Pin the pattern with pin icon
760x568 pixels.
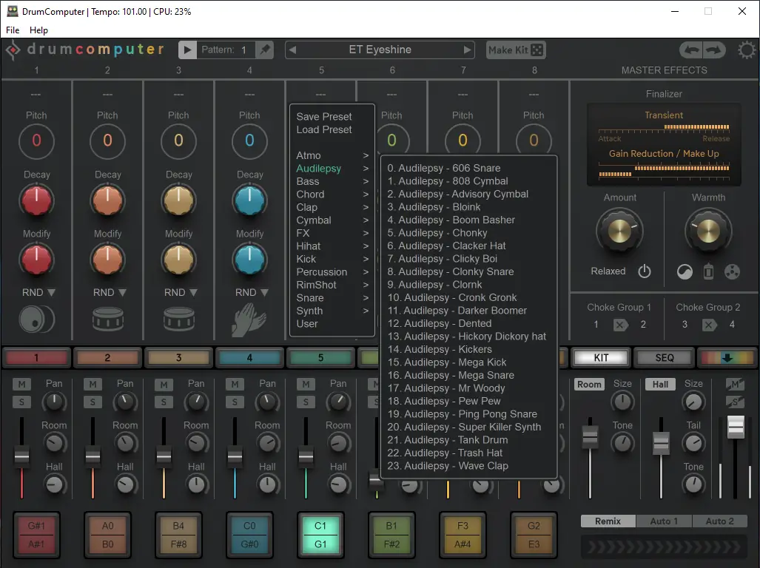pos(265,50)
